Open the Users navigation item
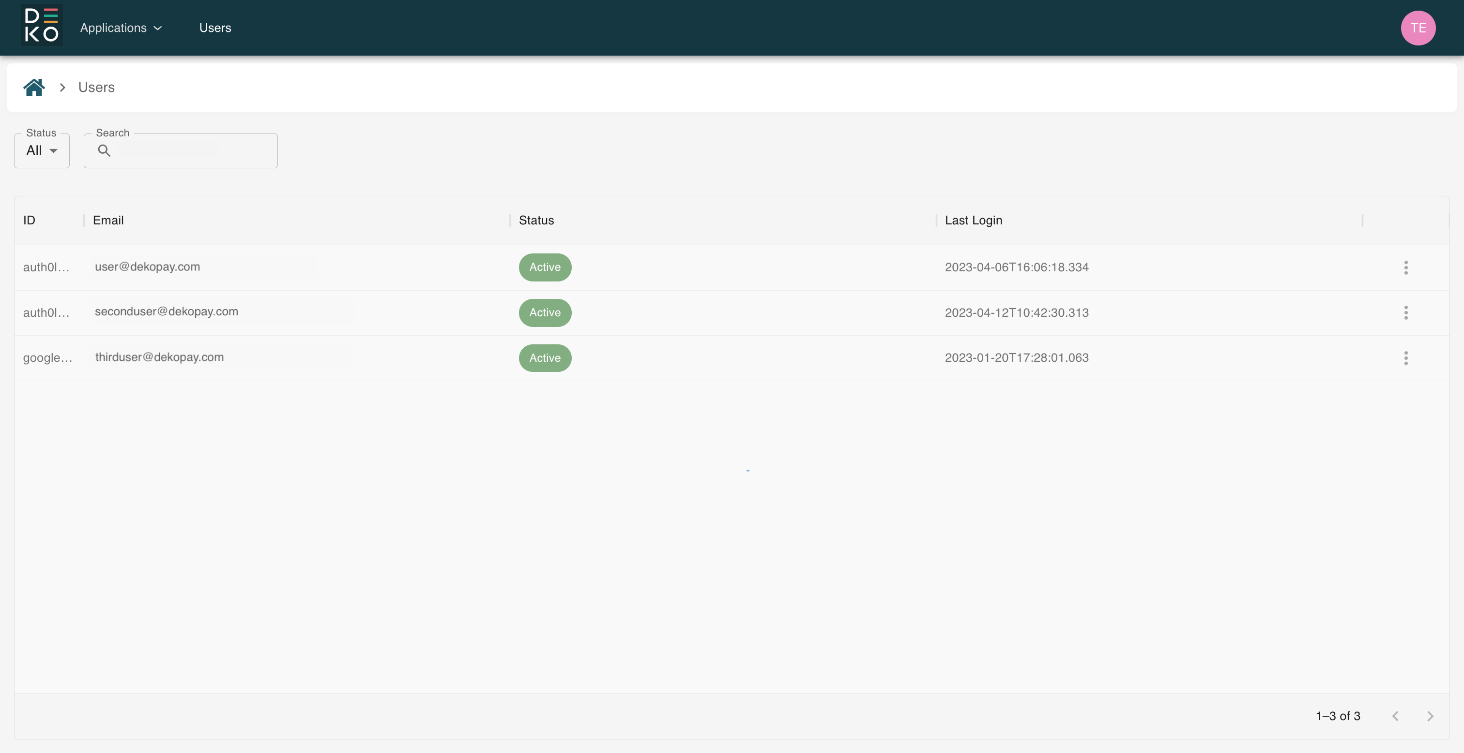Screen dimensions: 1464x753 215,28
